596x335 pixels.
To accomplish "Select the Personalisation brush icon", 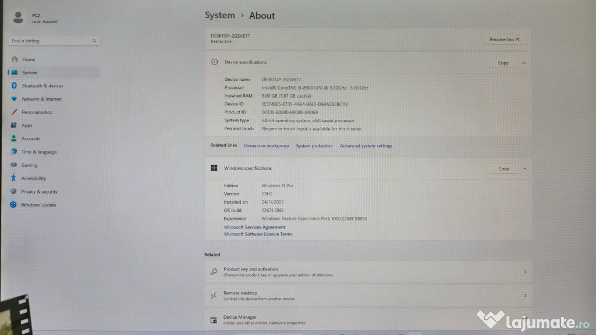I will coord(14,112).
